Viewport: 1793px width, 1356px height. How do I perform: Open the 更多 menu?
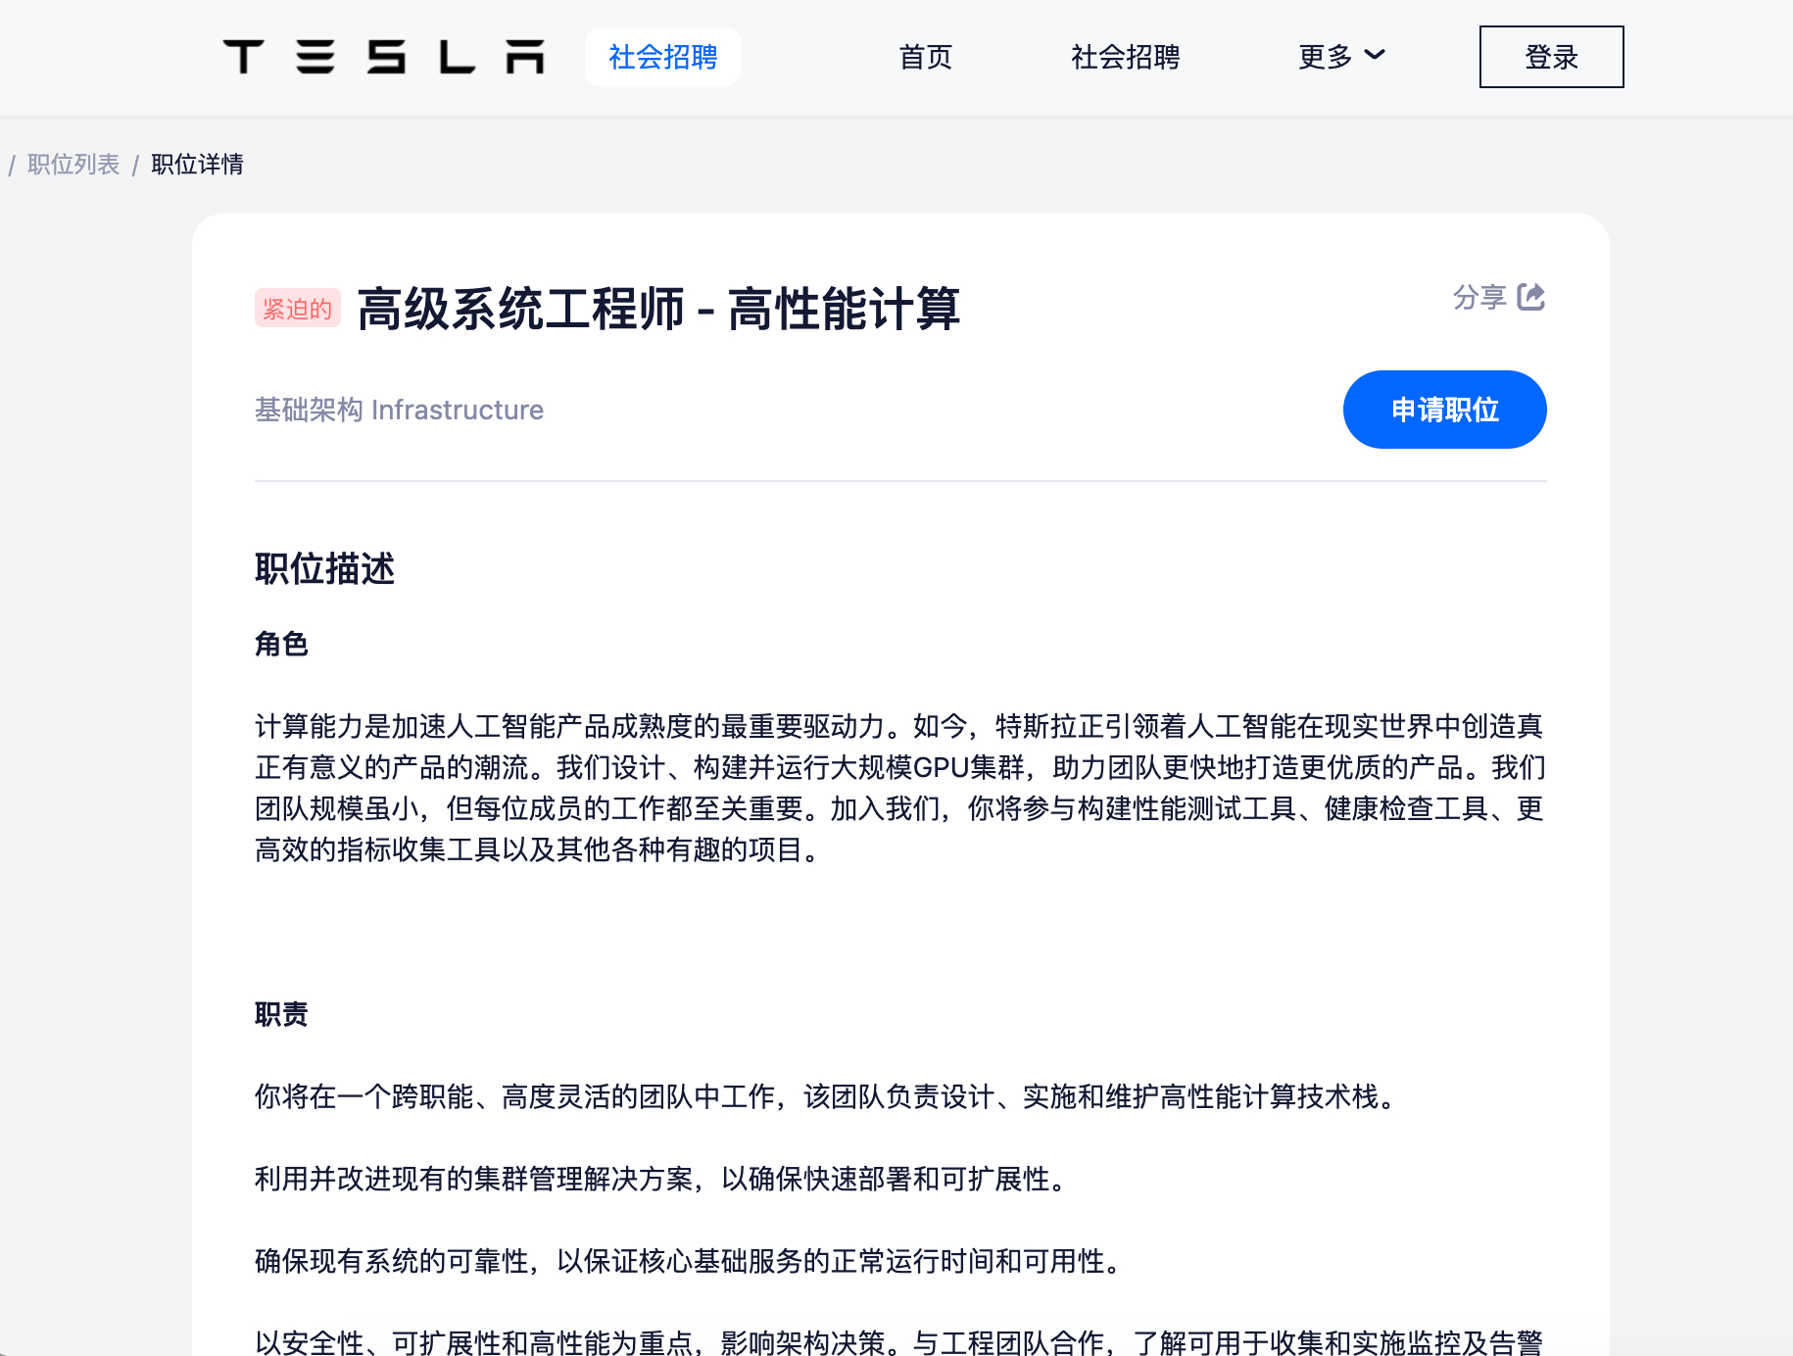(1341, 57)
